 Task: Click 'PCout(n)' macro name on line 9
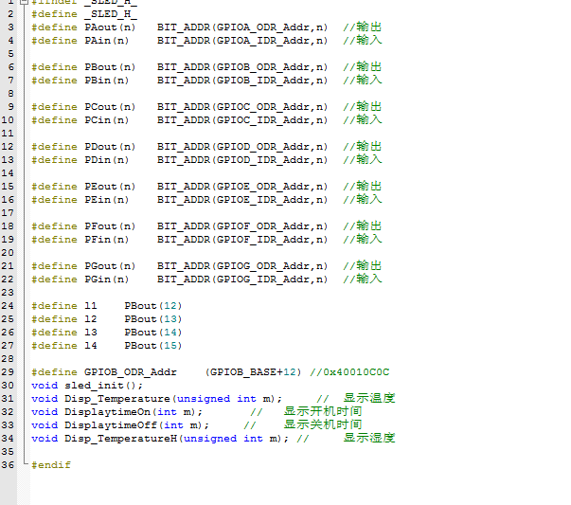pos(110,107)
